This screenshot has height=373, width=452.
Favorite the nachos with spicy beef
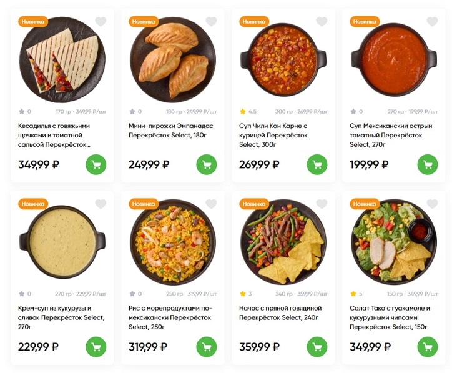click(322, 204)
